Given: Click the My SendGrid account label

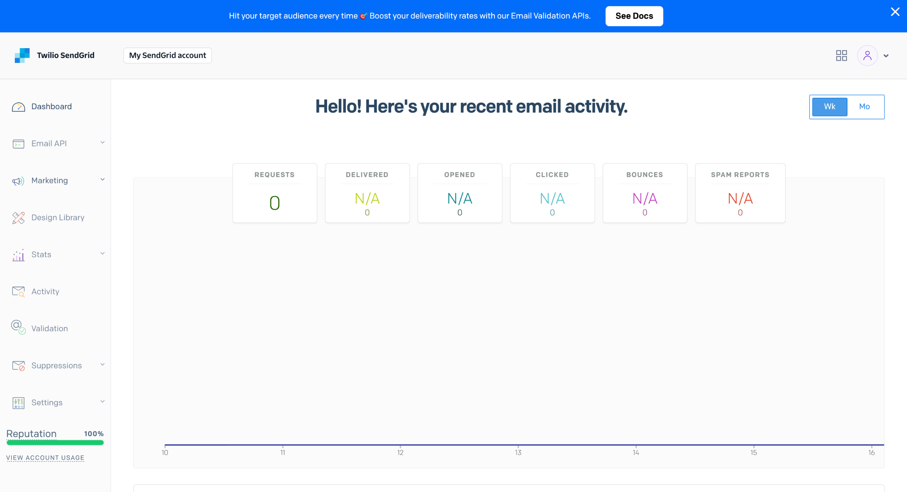Looking at the screenshot, I should point(167,56).
